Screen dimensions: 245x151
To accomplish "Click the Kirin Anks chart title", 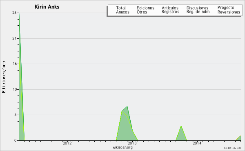I will [47, 7].
